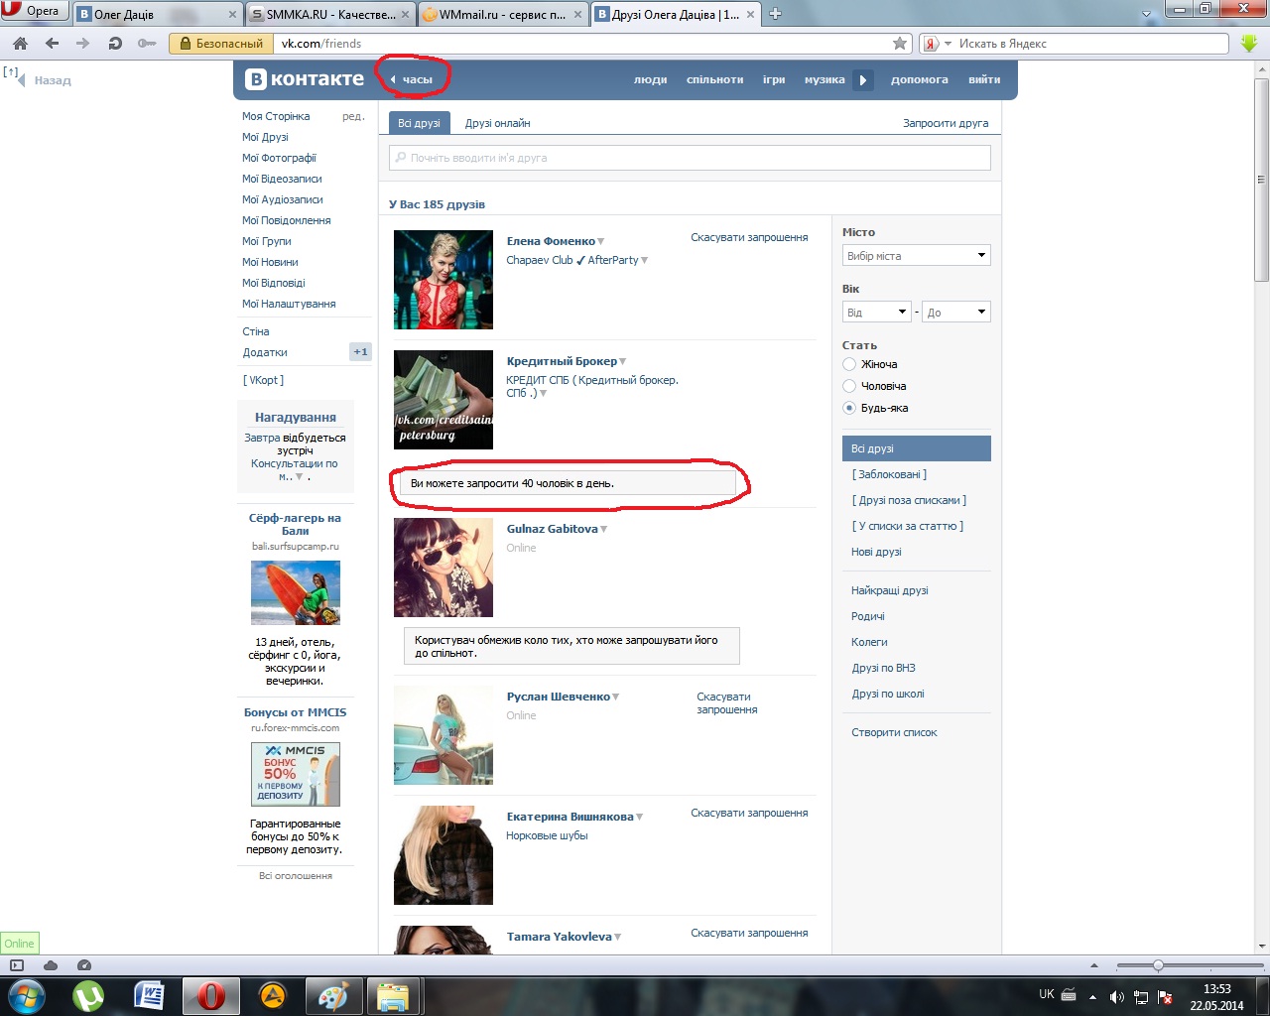Open Gulnaz Gabitova's profile photo

point(444,568)
